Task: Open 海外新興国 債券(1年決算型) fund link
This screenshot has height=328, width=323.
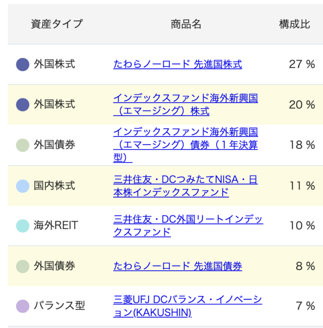Action: [185, 145]
